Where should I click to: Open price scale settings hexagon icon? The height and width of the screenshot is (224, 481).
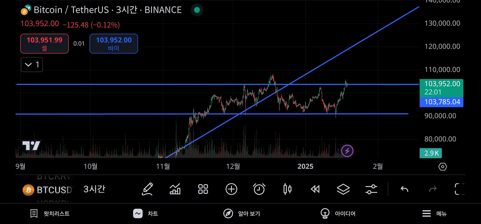pos(442,167)
